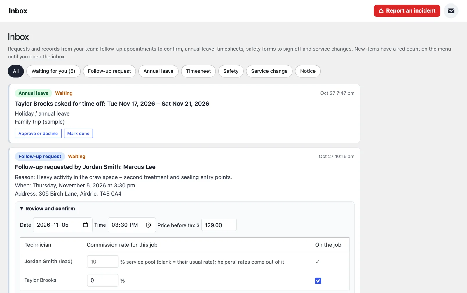Screen dimensions: 467x293
Task: Filter by Follow-up request chip
Action: click(x=109, y=71)
